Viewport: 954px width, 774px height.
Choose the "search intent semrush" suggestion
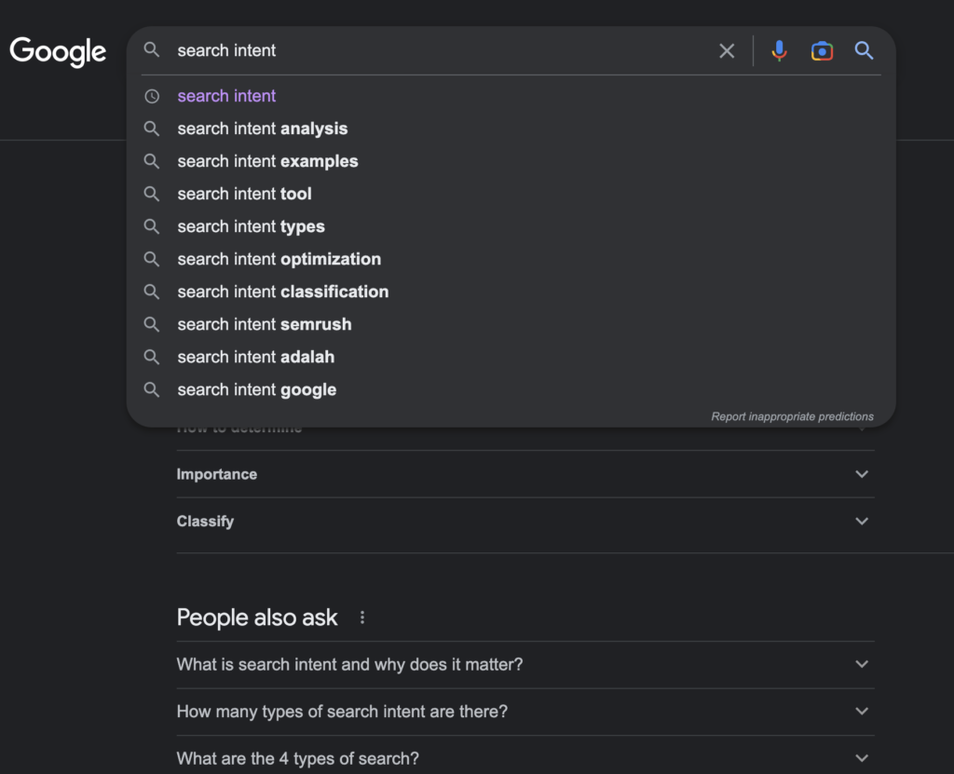point(265,324)
